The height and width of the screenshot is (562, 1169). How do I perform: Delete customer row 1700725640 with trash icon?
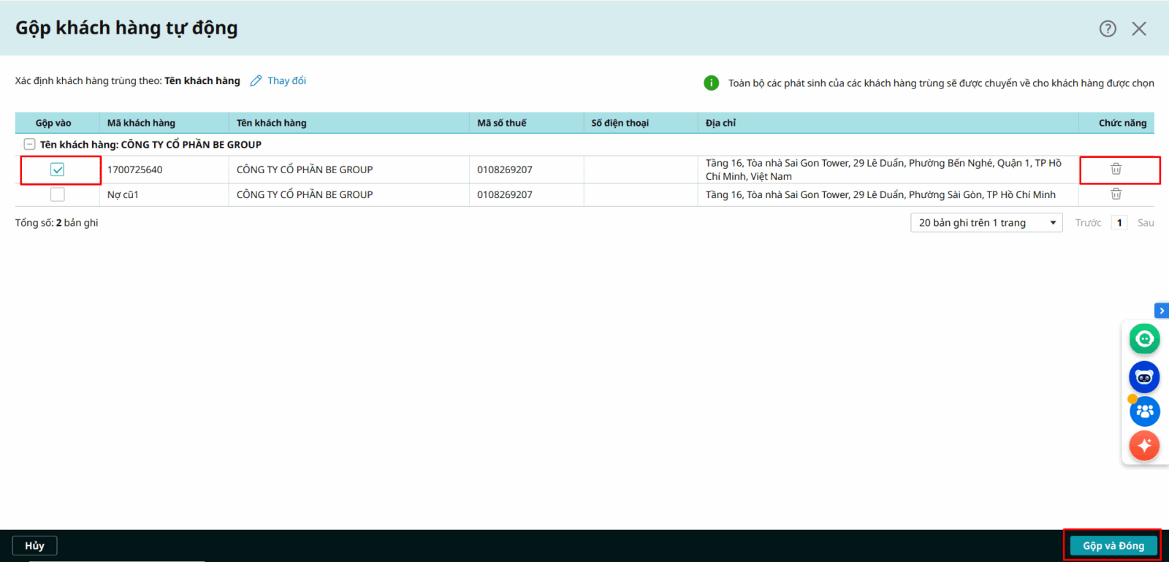(x=1116, y=169)
